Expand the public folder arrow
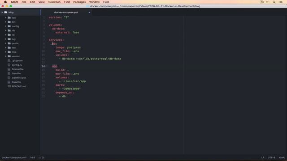287x161 pixels. click(6, 43)
